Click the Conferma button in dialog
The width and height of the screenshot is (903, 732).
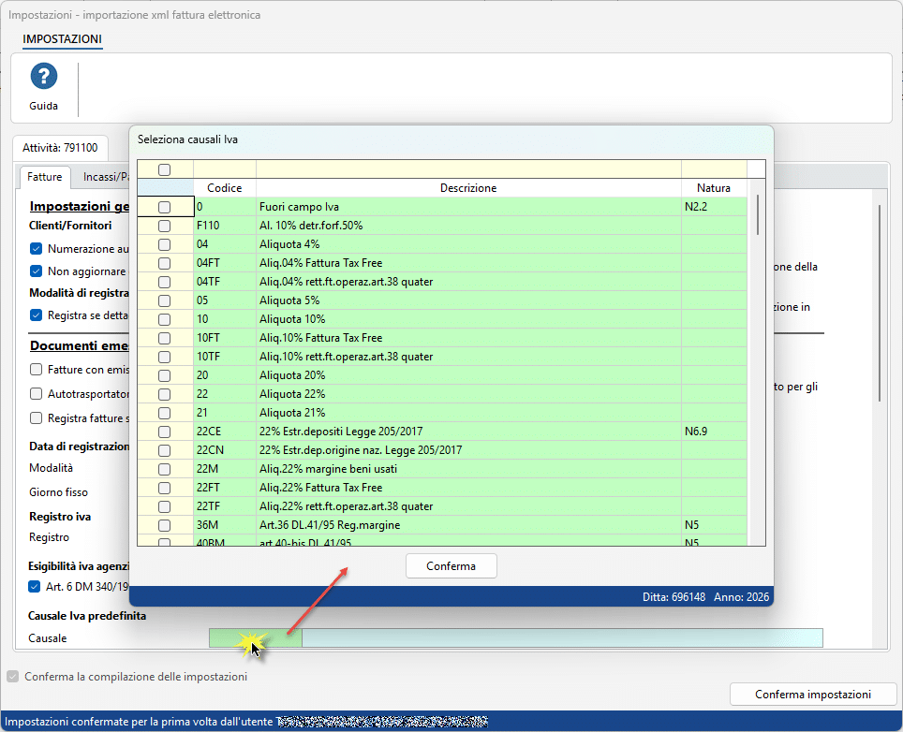[x=451, y=566]
